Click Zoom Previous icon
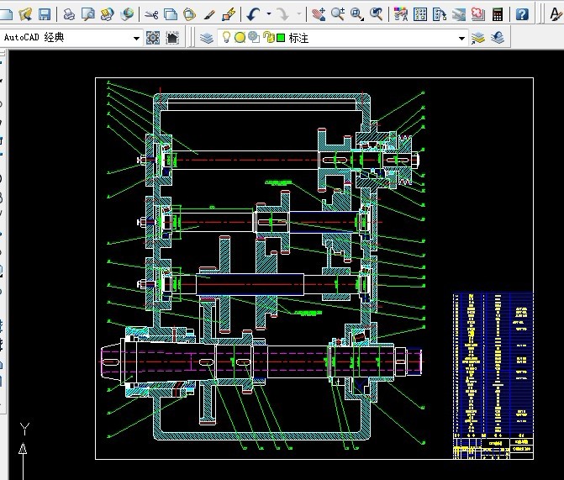564x480 pixels. [x=377, y=14]
